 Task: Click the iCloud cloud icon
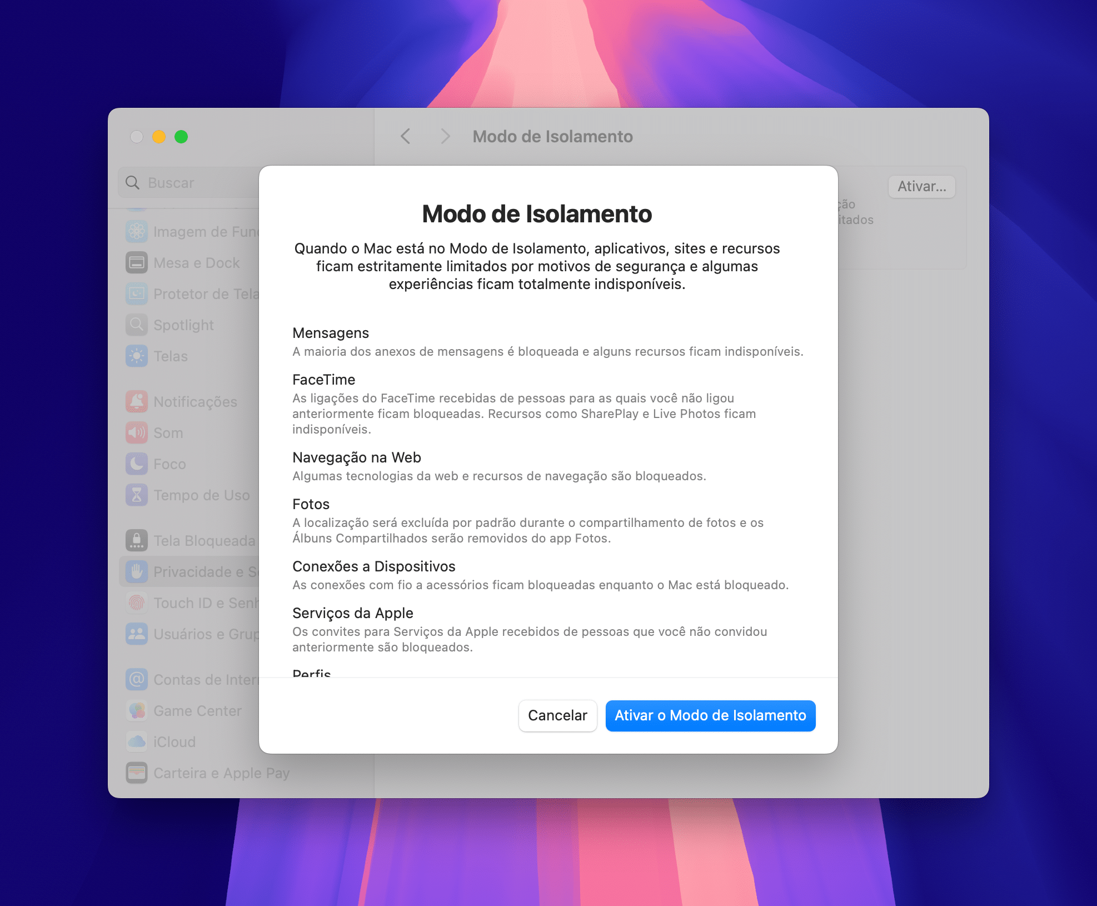pyautogui.click(x=137, y=741)
